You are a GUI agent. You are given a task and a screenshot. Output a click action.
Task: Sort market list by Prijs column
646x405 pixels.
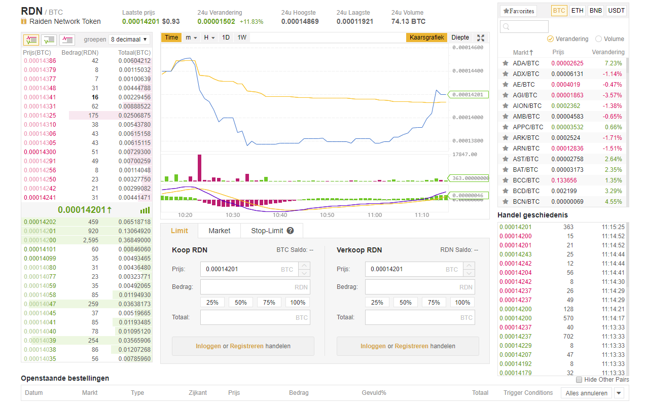[x=558, y=52]
